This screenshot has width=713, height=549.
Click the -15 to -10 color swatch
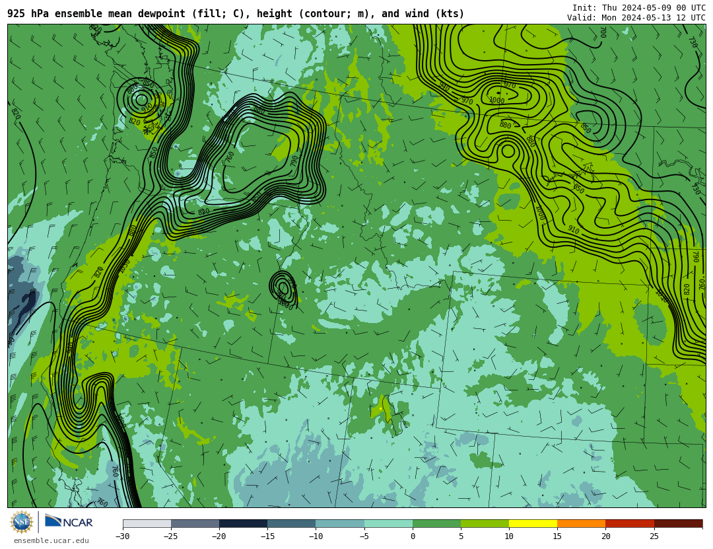pyautogui.click(x=292, y=523)
